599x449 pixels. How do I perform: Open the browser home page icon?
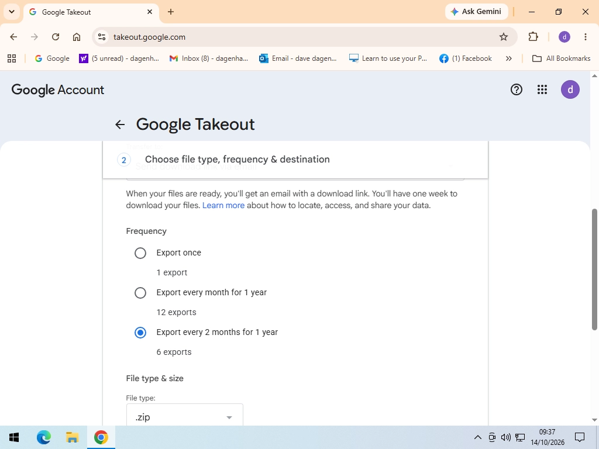click(77, 37)
